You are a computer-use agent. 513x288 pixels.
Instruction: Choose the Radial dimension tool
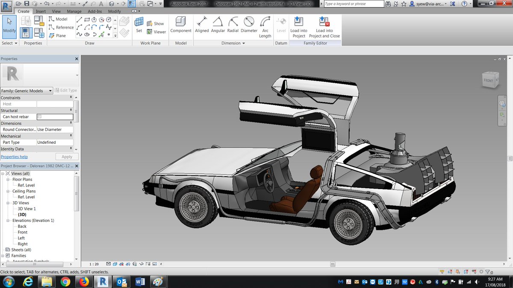tap(233, 25)
